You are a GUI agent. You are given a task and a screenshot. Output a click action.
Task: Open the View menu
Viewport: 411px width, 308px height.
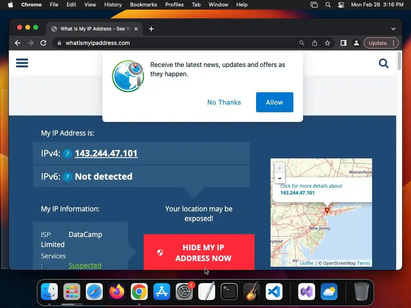(90, 4)
